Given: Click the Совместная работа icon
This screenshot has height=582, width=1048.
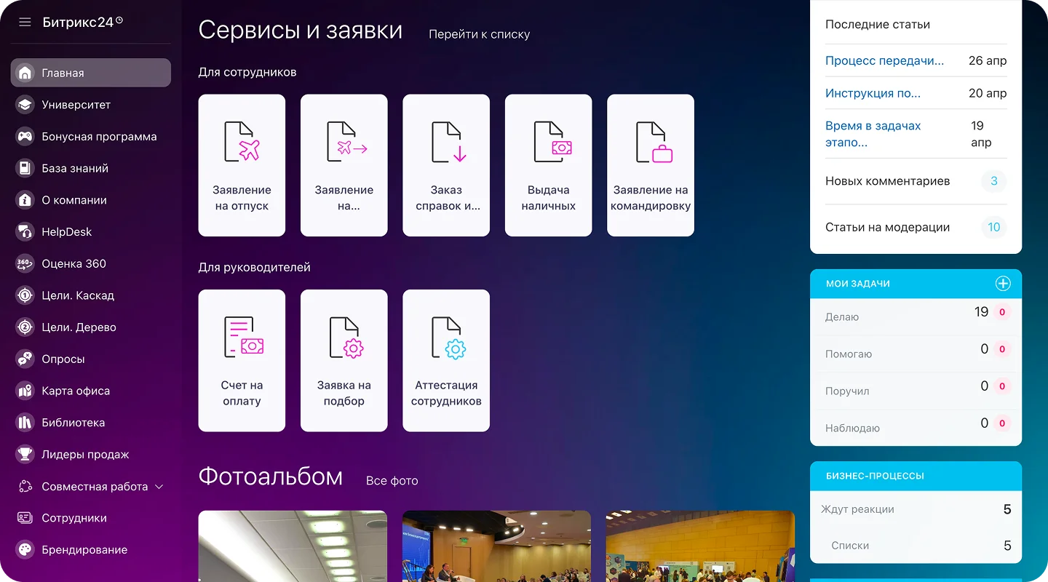Looking at the screenshot, I should [25, 486].
